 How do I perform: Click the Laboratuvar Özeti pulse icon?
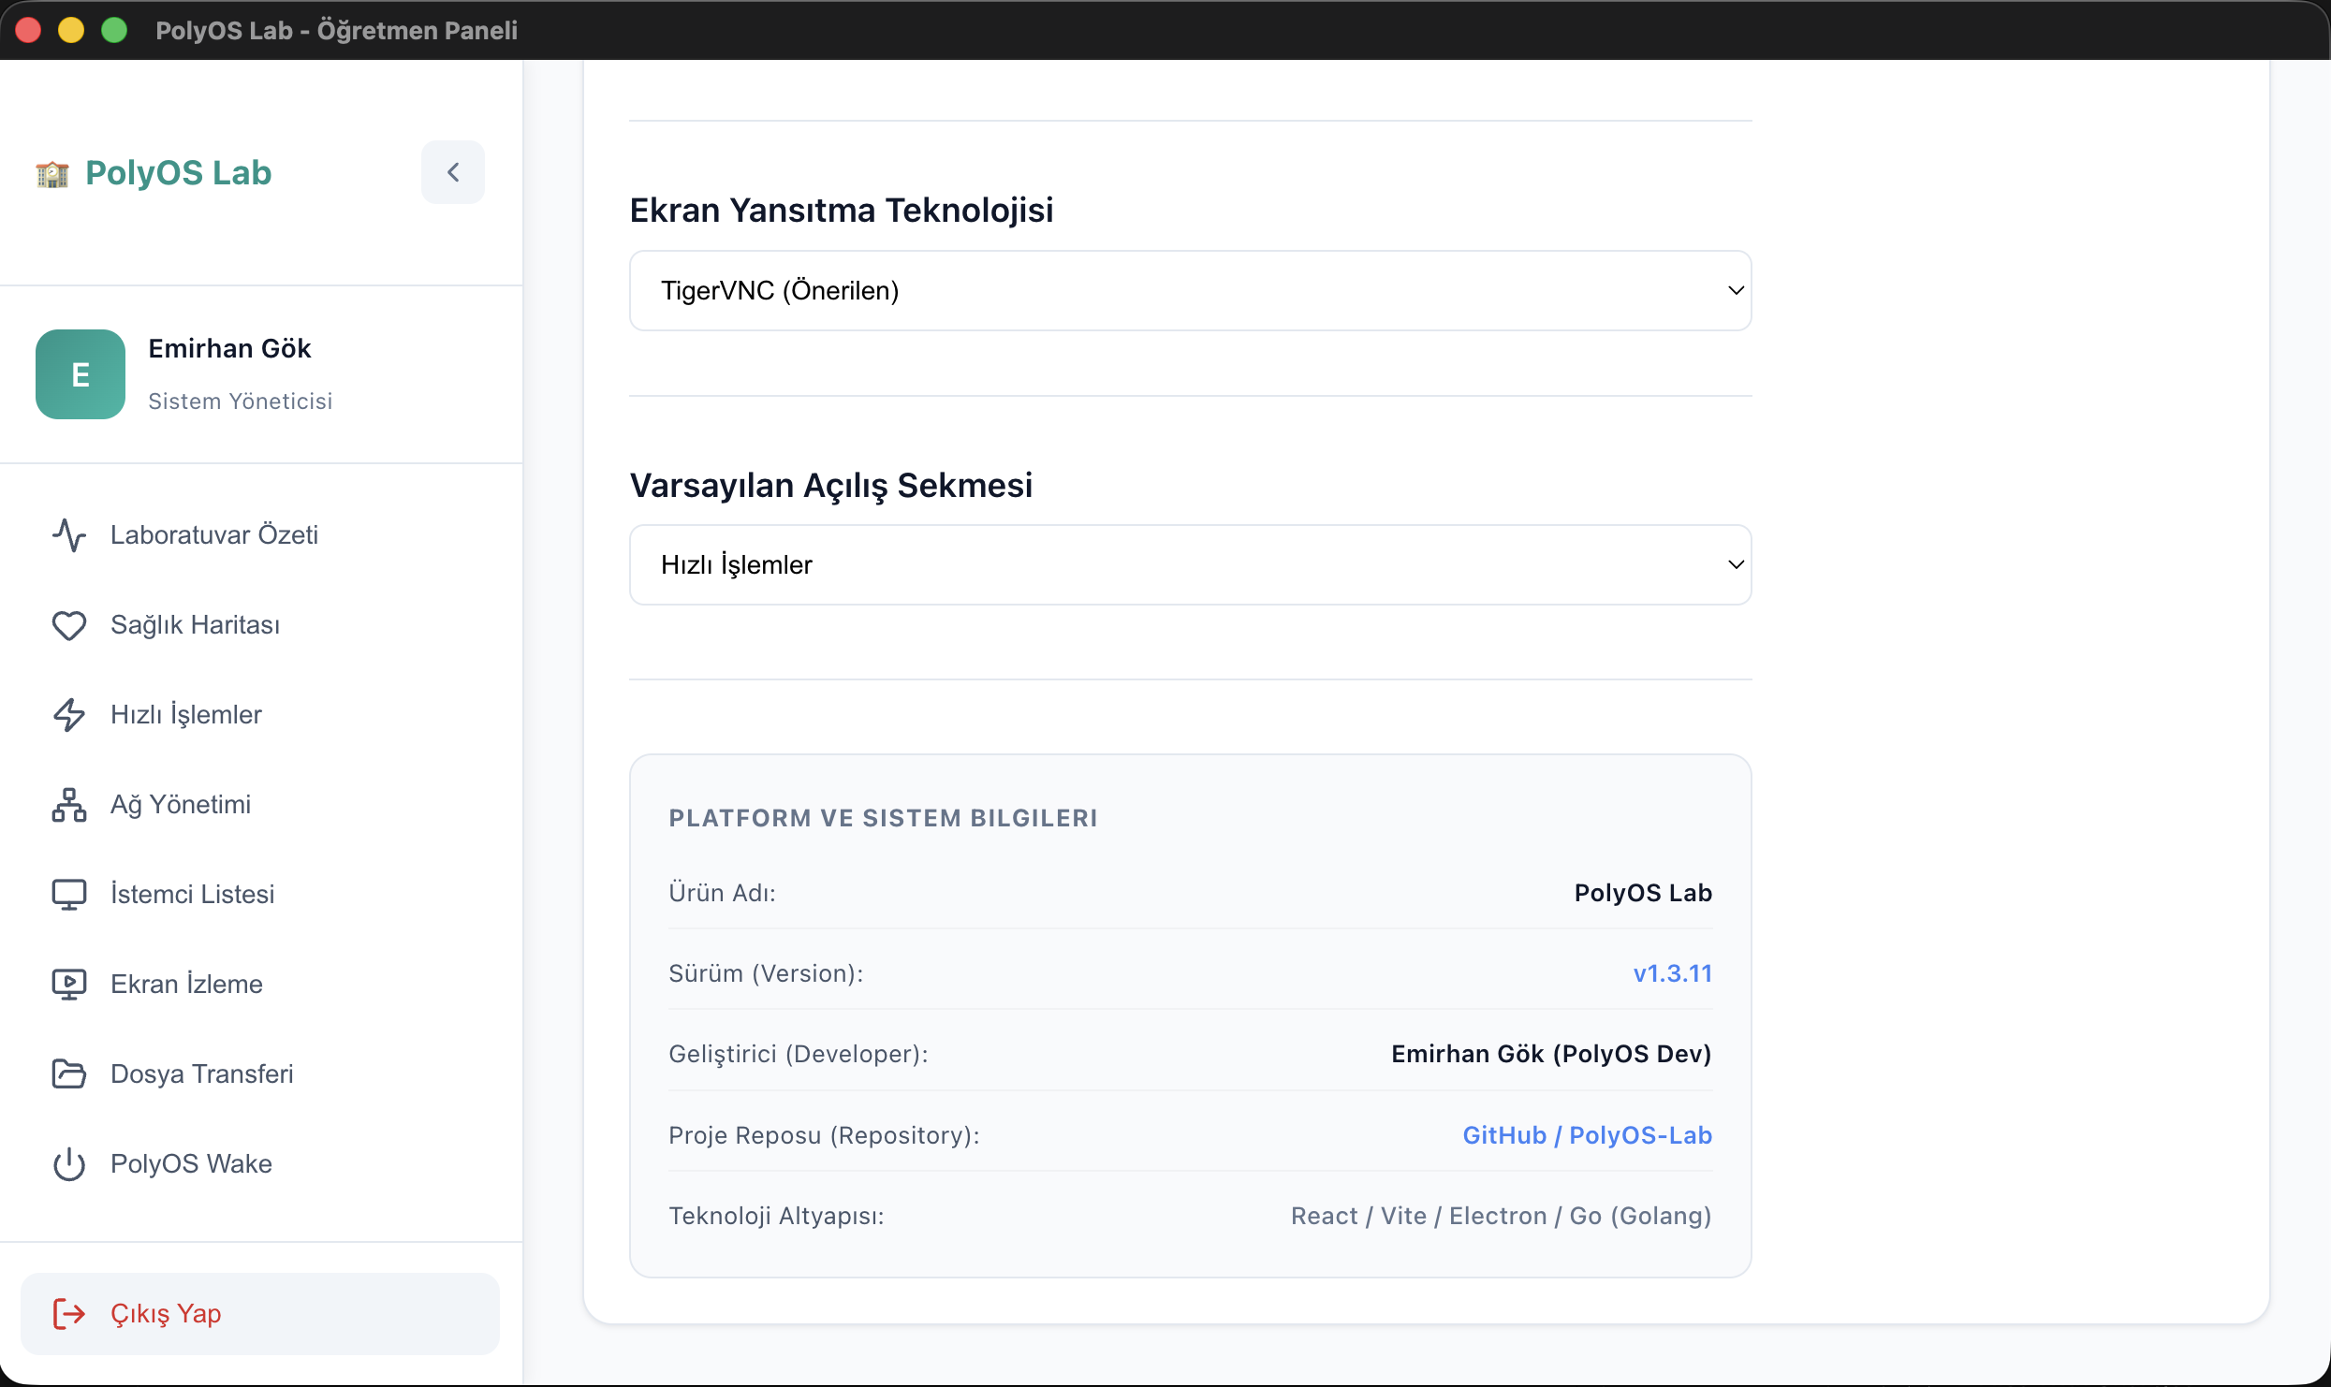point(69,535)
